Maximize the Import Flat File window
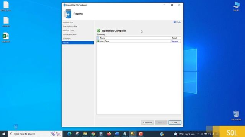 [x=172, y=5]
